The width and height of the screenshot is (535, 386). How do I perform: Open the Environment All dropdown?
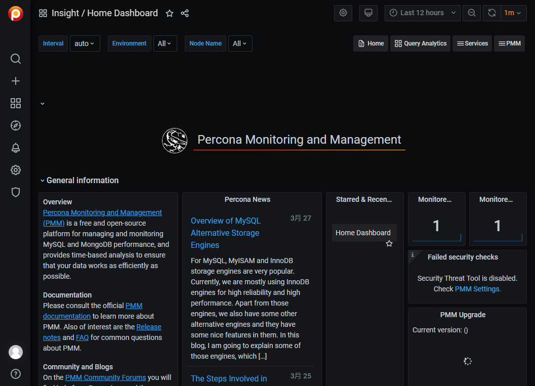point(165,44)
